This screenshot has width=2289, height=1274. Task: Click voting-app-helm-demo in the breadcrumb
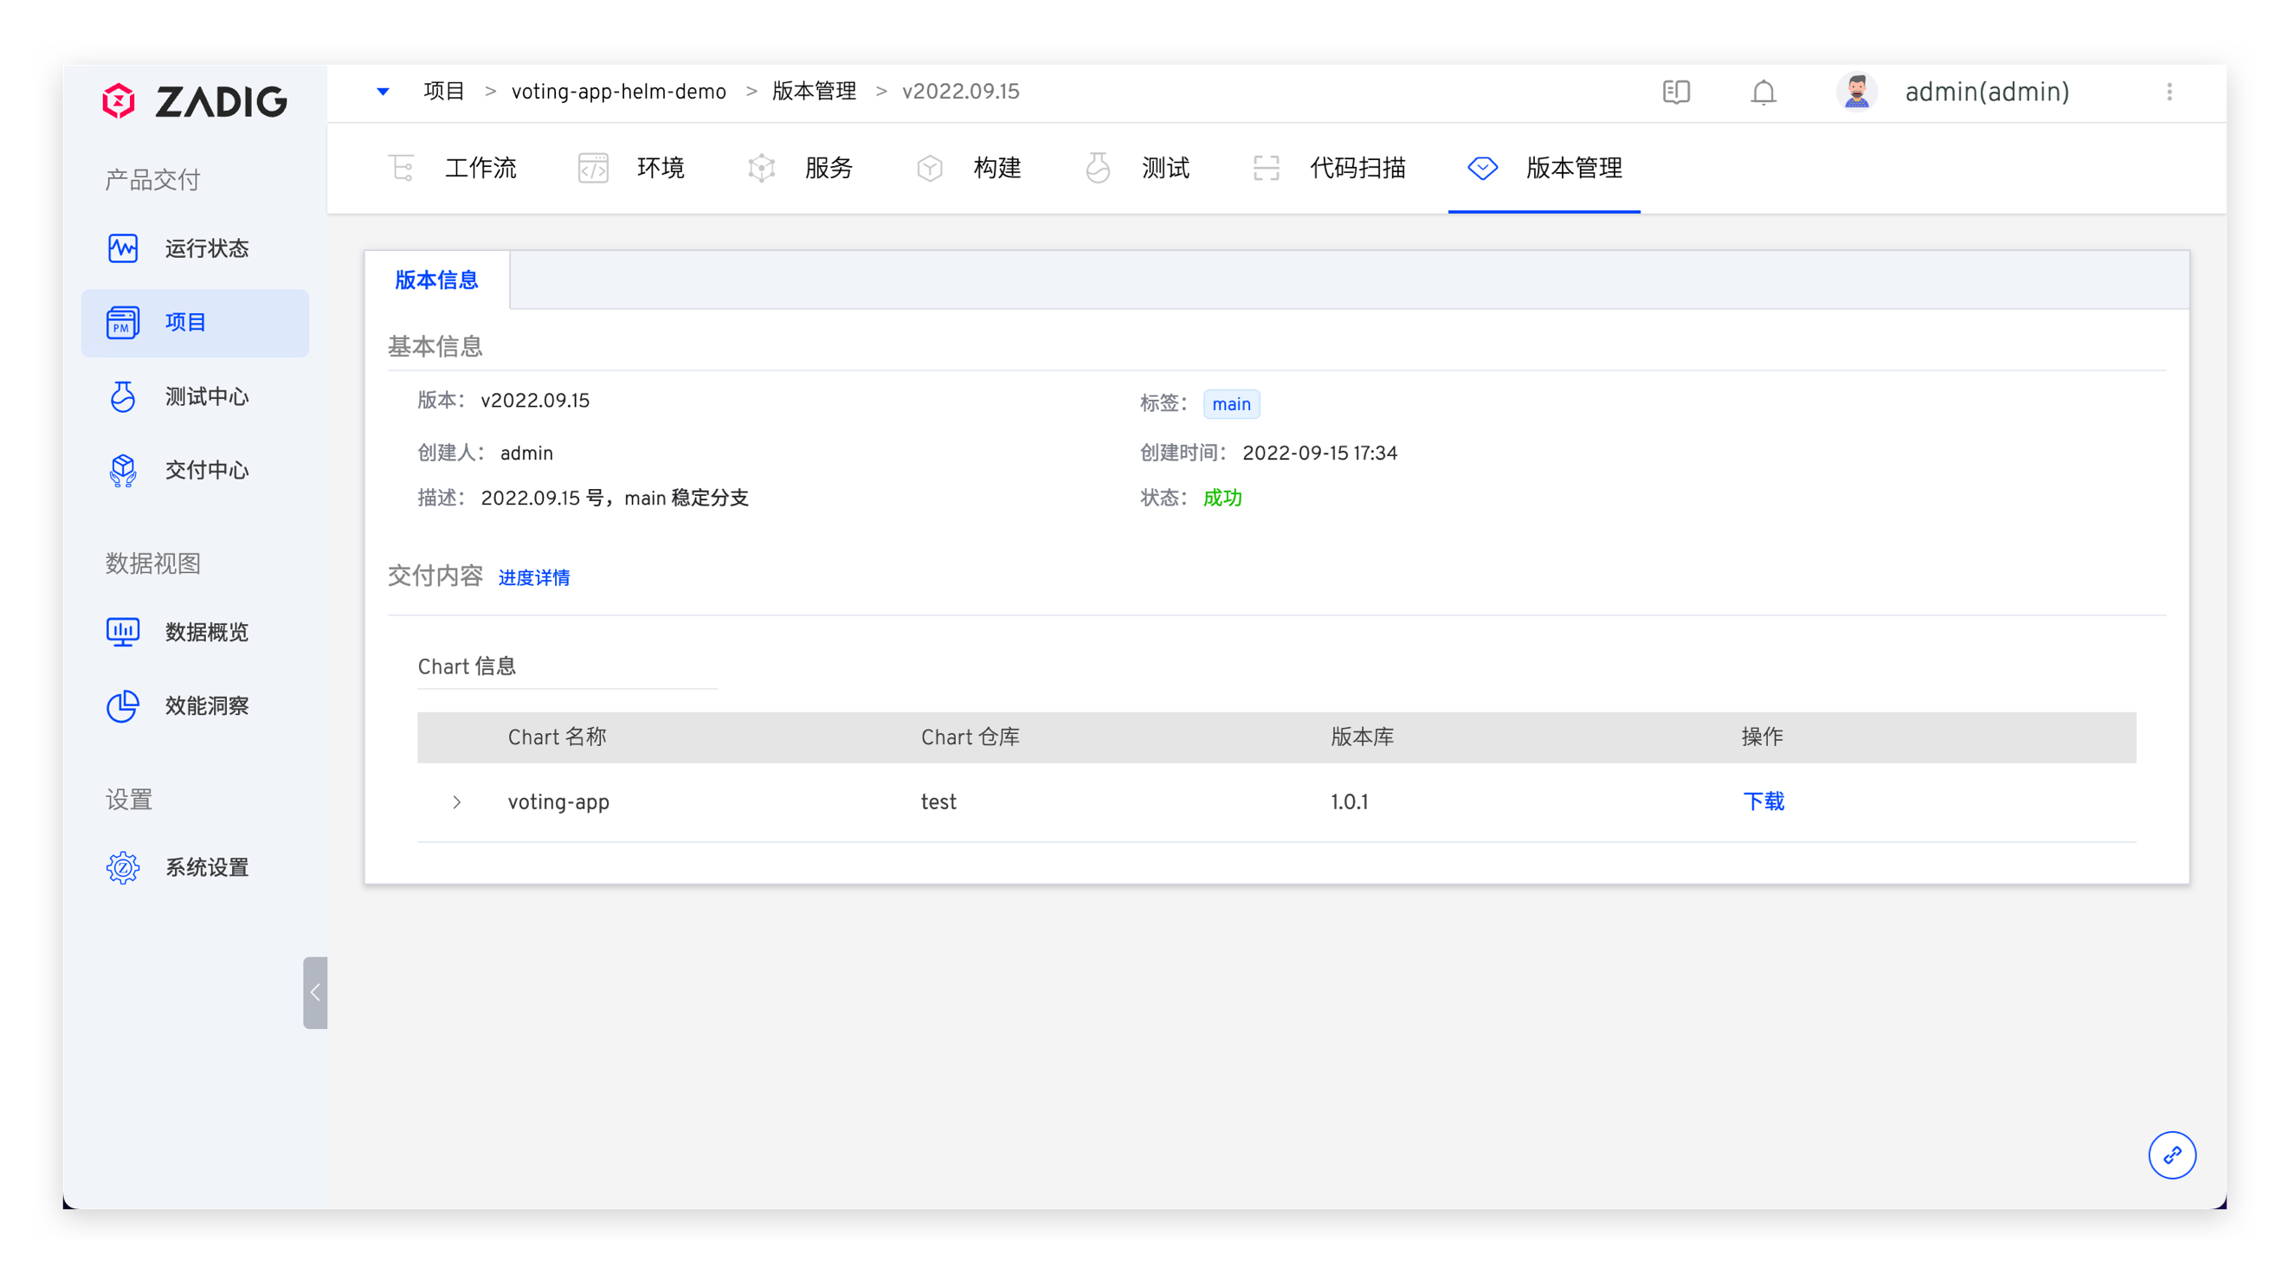click(618, 92)
